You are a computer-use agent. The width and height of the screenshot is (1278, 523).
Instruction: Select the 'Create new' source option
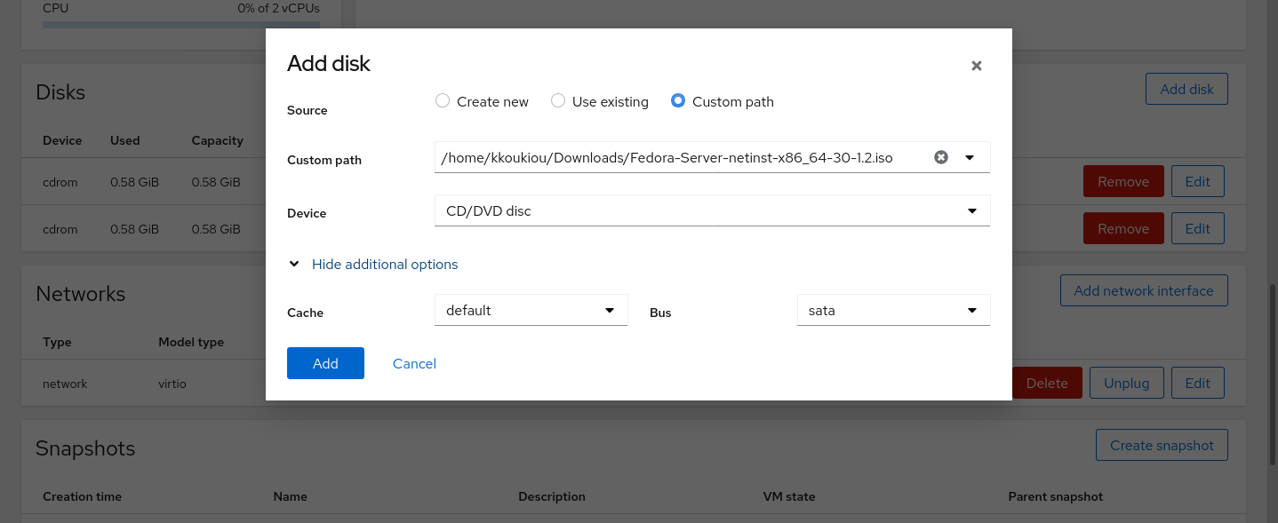[443, 101]
